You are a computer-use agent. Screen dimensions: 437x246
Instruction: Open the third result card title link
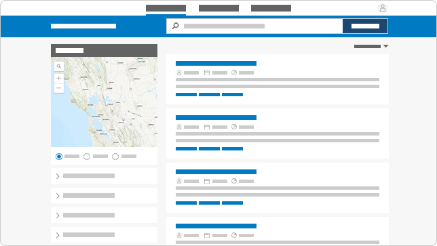216,172
